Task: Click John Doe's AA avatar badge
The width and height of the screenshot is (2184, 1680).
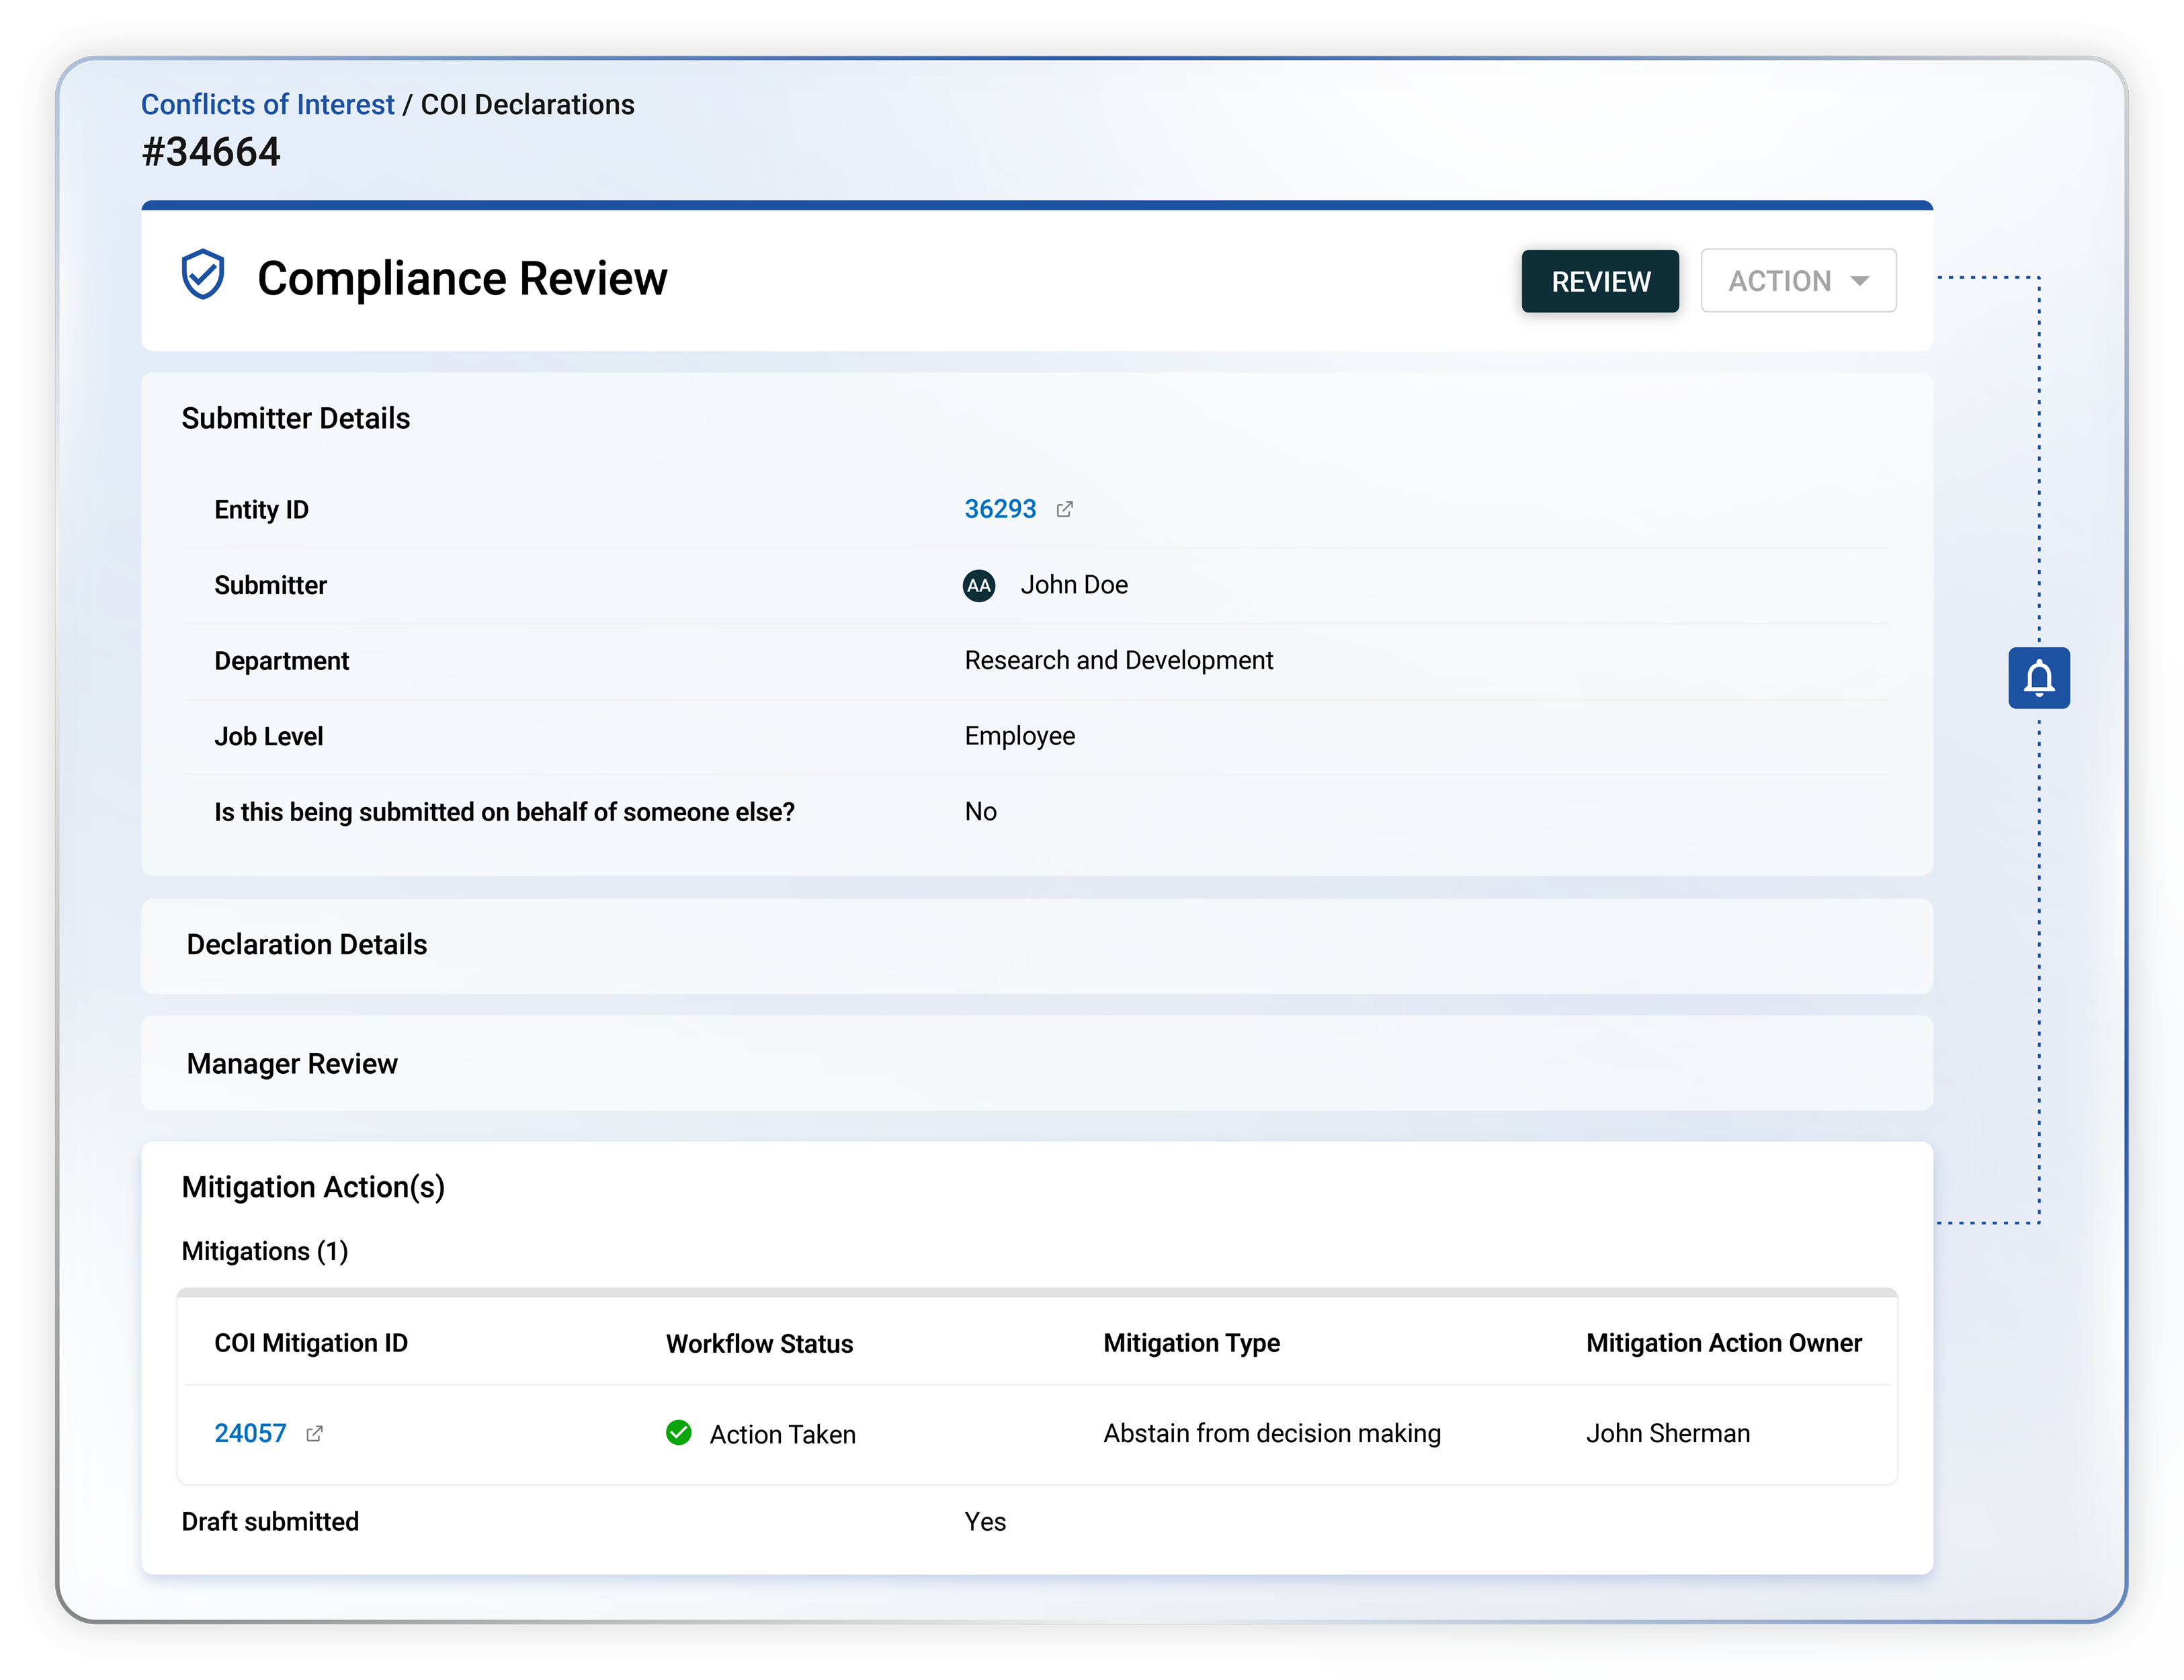Action: click(978, 585)
